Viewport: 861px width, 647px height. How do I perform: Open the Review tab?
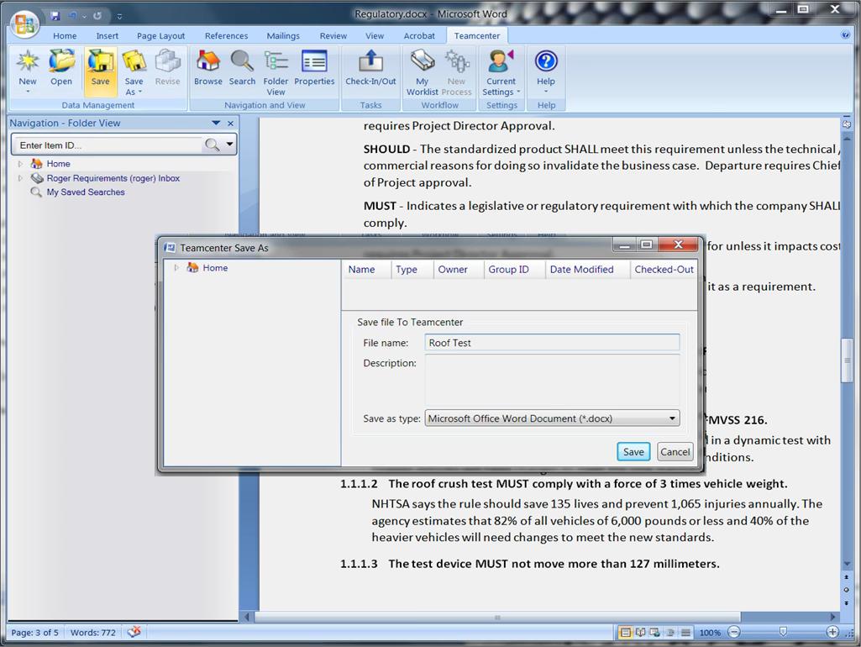333,35
